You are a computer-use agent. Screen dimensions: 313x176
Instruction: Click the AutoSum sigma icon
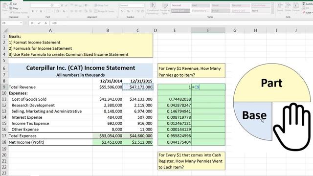click(304, 4)
